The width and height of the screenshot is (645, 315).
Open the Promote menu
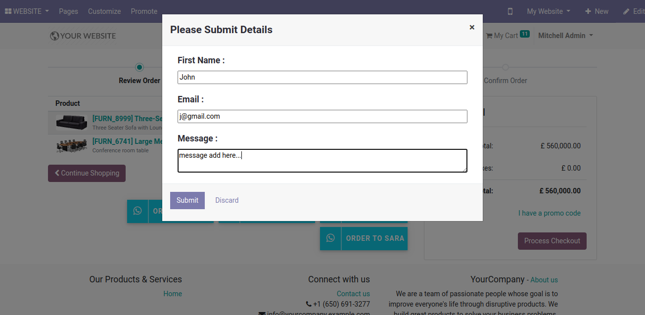tap(144, 11)
